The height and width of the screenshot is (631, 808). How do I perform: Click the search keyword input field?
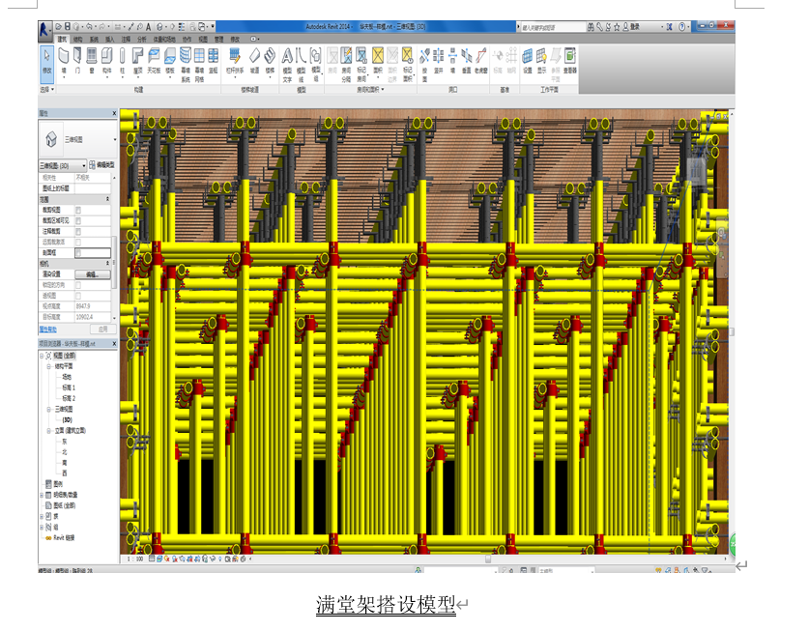click(553, 27)
